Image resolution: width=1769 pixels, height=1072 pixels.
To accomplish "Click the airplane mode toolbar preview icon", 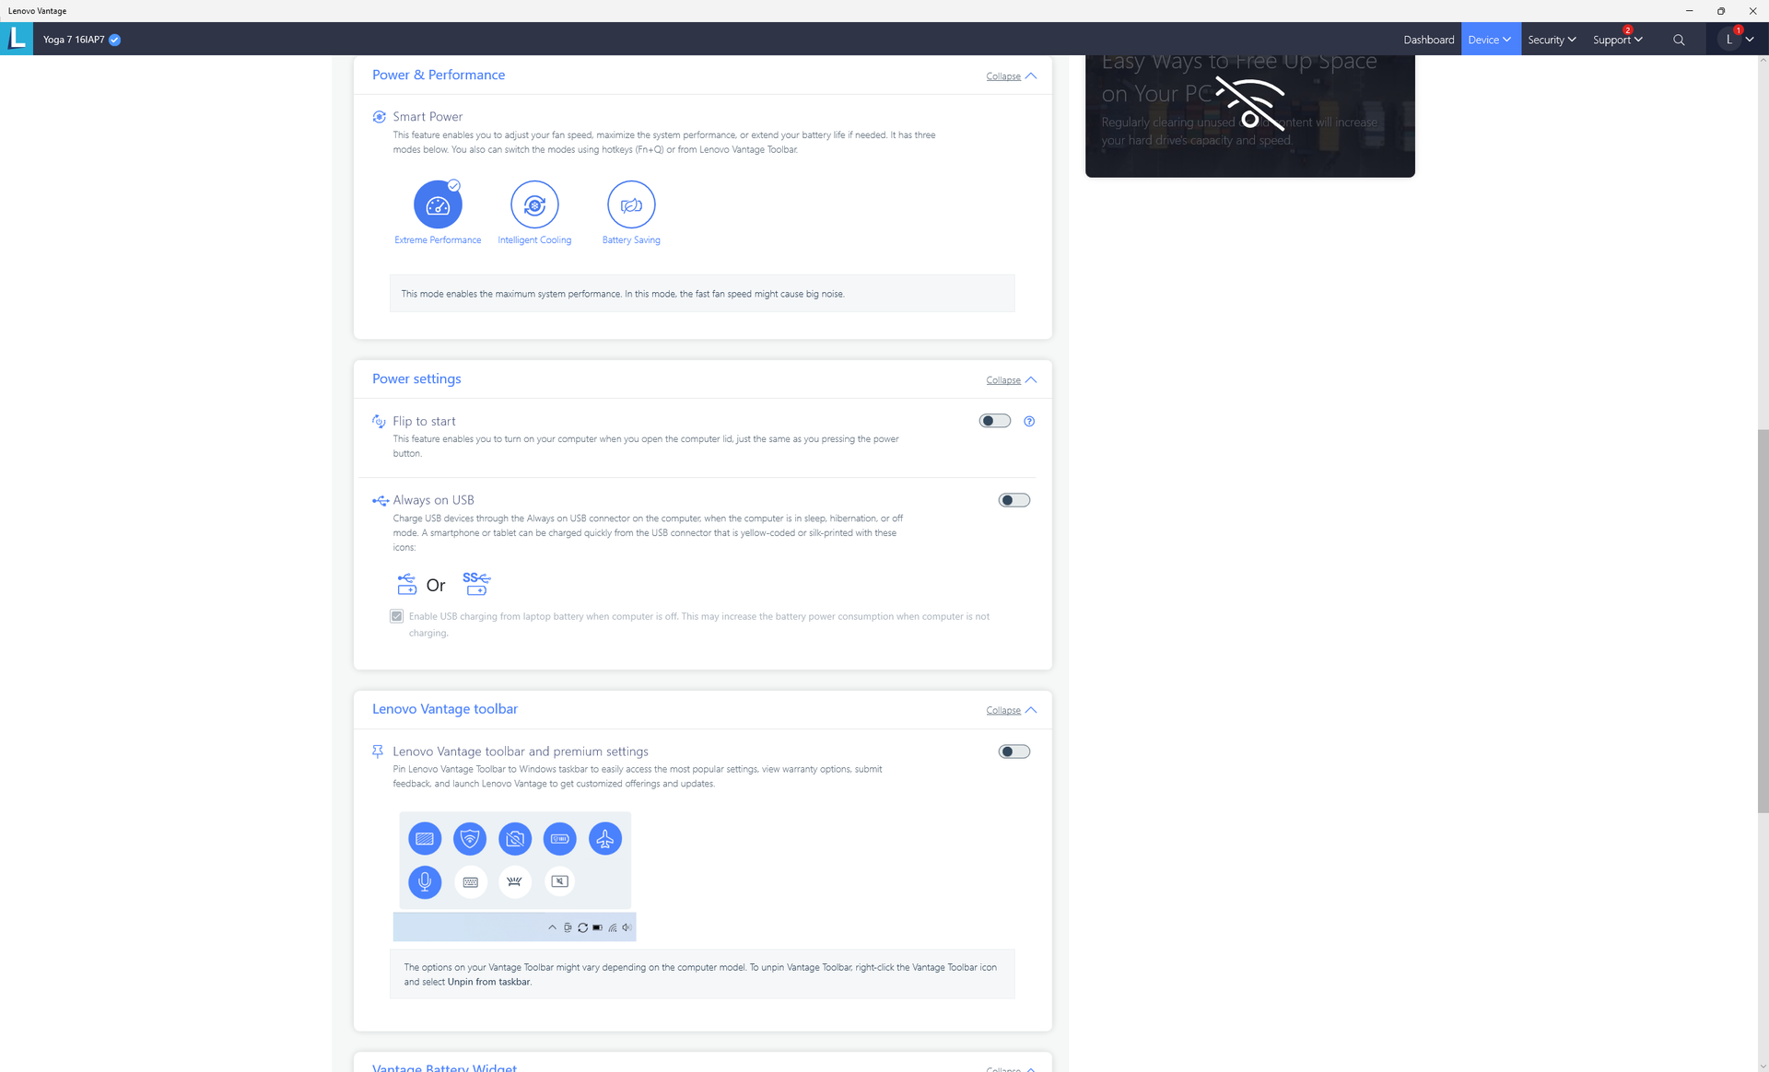I will pyautogui.click(x=605, y=839).
